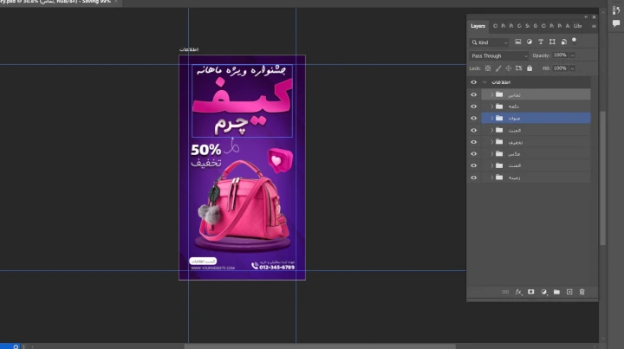
Task: Expand the عکس layer group
Action: [x=491, y=153]
